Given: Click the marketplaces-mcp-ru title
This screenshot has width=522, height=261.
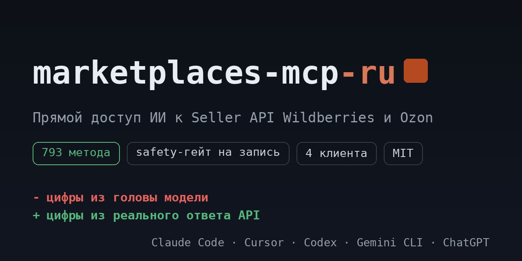Looking at the screenshot, I should (214, 73).
